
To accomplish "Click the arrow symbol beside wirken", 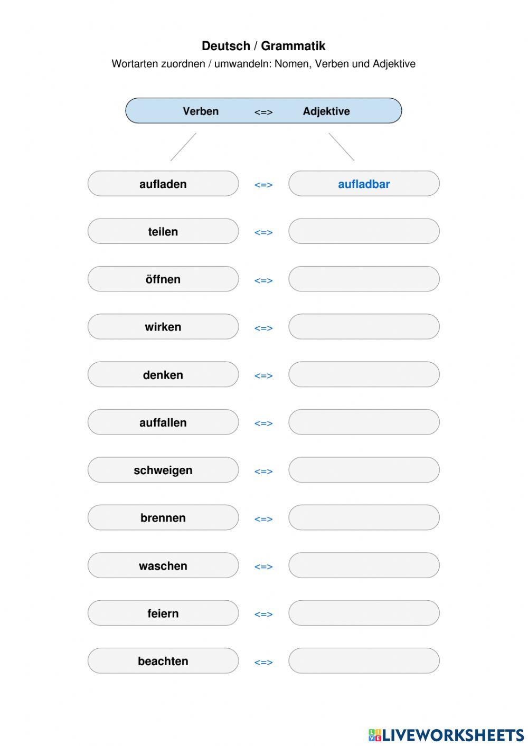I will pyautogui.click(x=263, y=328).
